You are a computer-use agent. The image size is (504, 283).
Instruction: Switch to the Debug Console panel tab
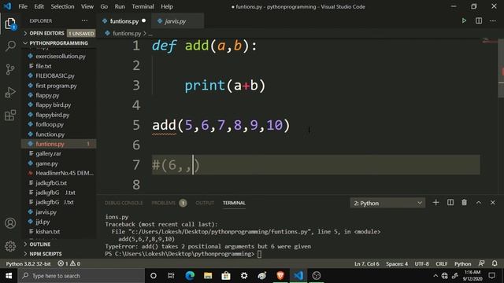124,203
